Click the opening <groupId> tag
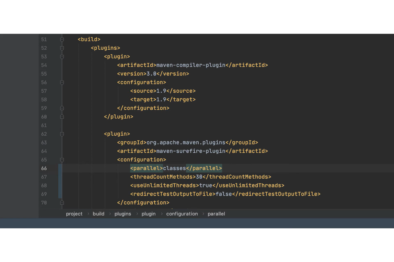The height and width of the screenshot is (262, 394). click(132, 143)
